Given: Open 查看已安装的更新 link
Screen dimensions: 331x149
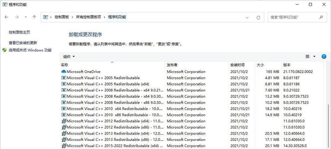Looking at the screenshot, I should tap(23, 43).
